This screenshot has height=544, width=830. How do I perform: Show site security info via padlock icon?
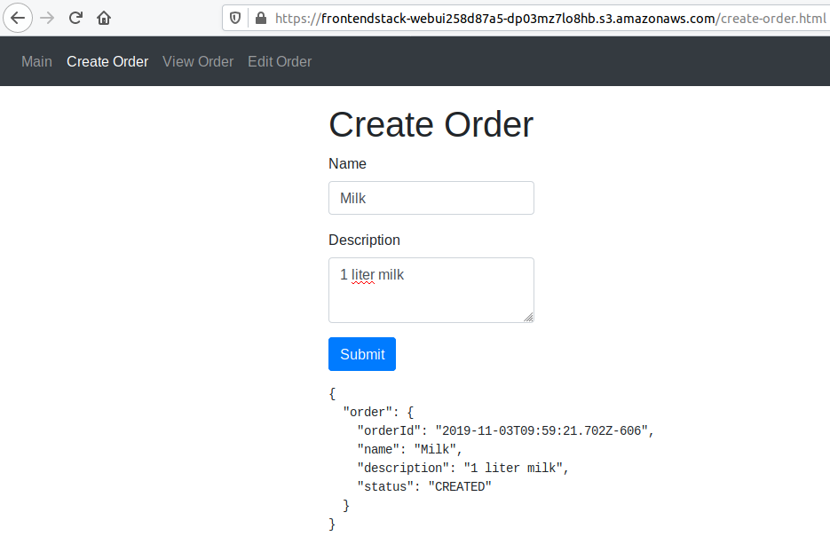260,18
